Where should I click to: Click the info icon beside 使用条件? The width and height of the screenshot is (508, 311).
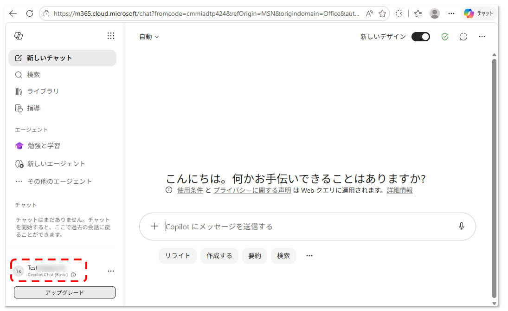tap(169, 190)
